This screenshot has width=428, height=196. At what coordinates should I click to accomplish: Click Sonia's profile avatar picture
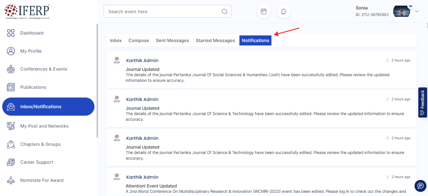[402, 11]
